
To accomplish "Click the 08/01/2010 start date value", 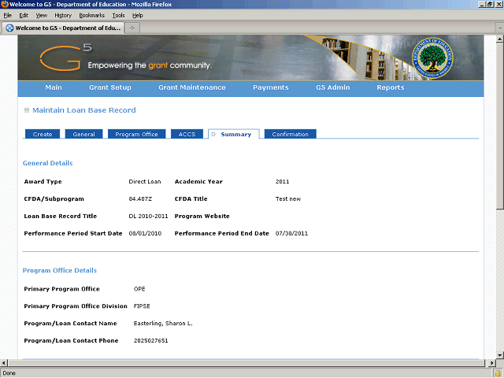I will coord(145,234).
